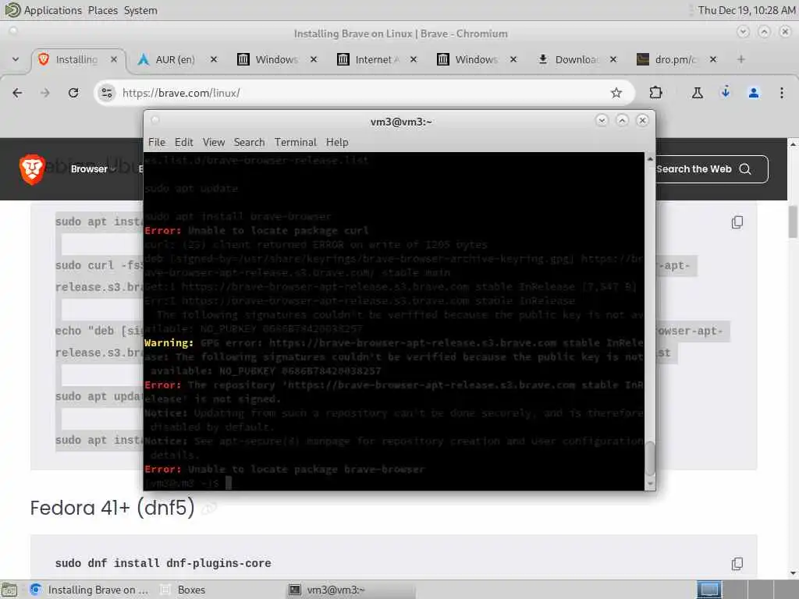Click the Fedora 41+ (dnf5) heading
Image resolution: width=799 pixels, height=599 pixels.
coord(112,508)
